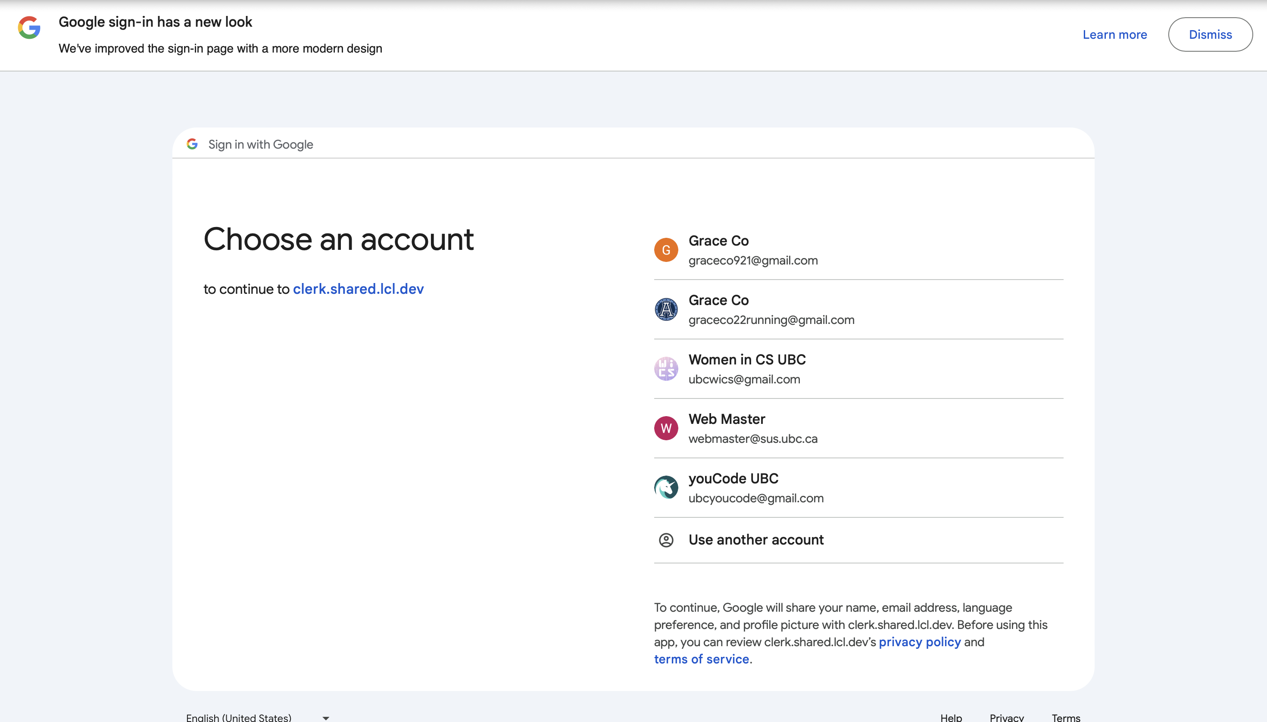Select Use another account option
This screenshot has height=722, width=1267.
coord(755,540)
